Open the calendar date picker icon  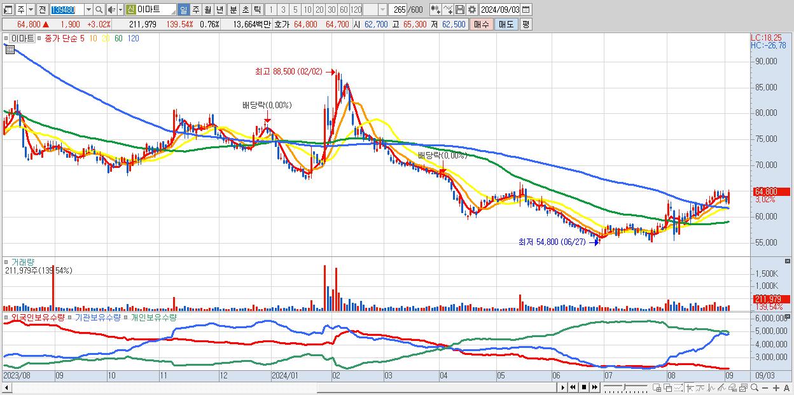[x=526, y=10]
